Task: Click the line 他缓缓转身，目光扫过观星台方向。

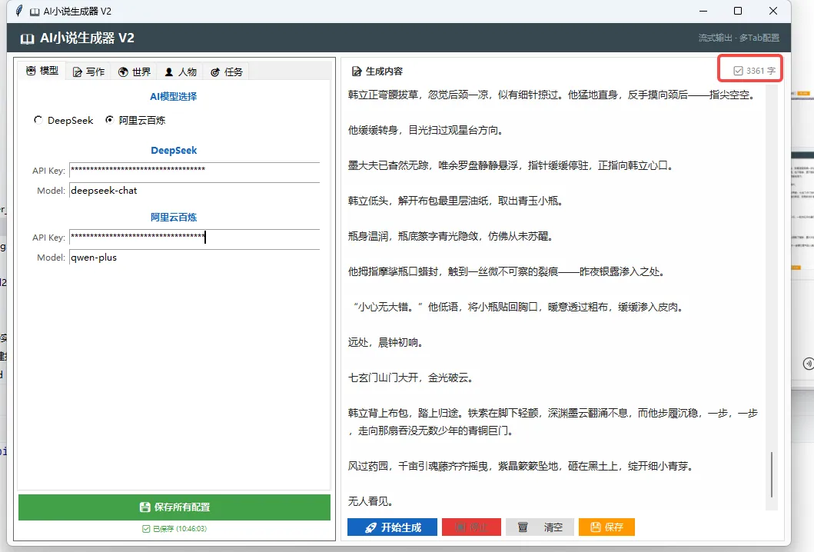Action: click(x=426, y=130)
